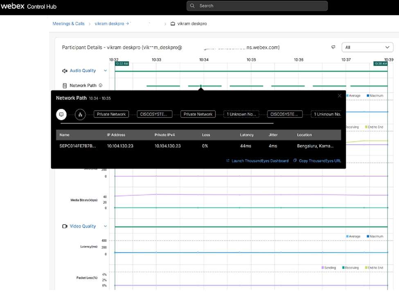Screen dimensions: 399x293
Task: Select the endpoint device node icon
Action: coord(61,114)
